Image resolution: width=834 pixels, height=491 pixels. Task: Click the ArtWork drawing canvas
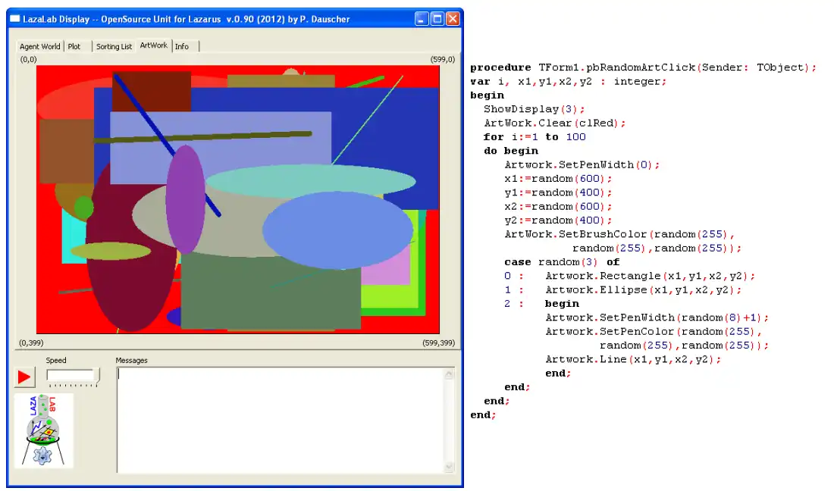click(x=238, y=199)
